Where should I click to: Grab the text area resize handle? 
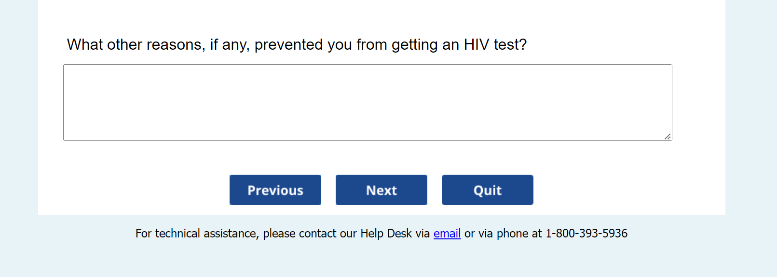[x=668, y=137]
